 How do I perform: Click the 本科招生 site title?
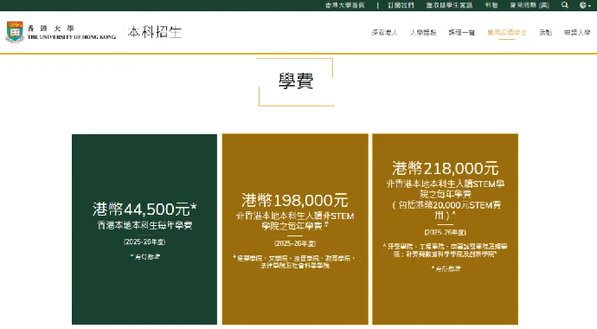[155, 32]
